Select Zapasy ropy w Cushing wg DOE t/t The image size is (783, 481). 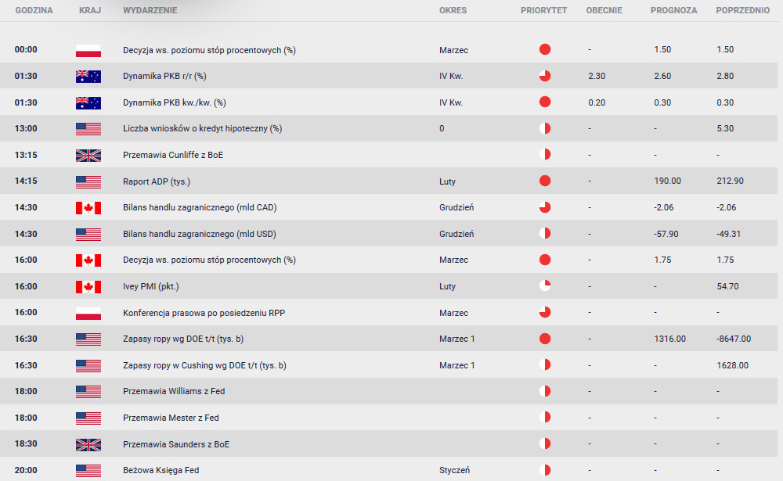(204, 365)
